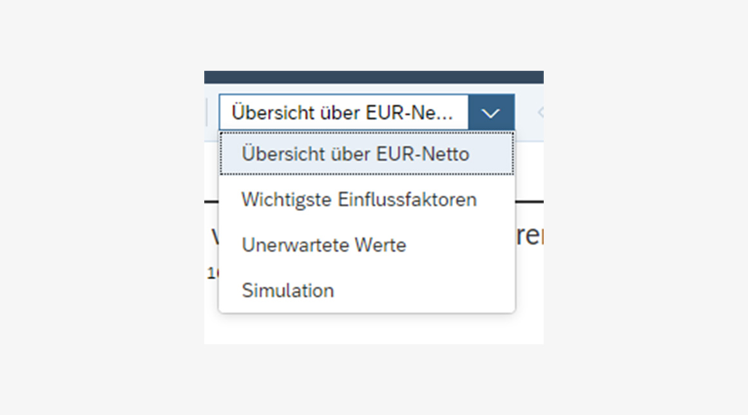Click the black horizontal divider line
Viewport: 748px width, 415px height.
[529, 201]
